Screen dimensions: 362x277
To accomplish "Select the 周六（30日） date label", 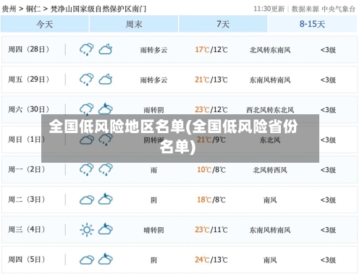I will click(x=29, y=109).
